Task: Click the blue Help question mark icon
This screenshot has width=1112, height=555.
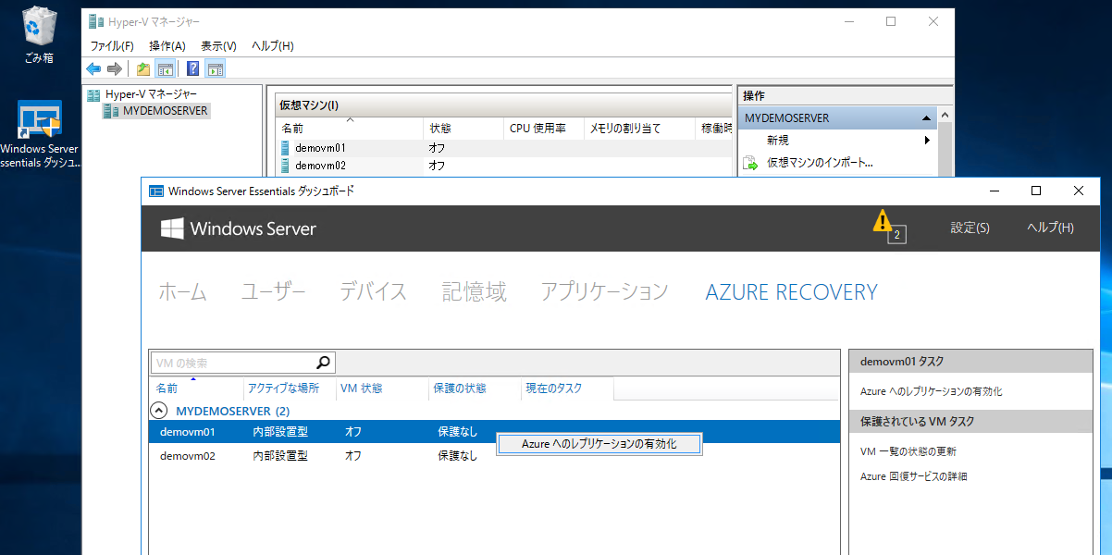Action: click(192, 68)
